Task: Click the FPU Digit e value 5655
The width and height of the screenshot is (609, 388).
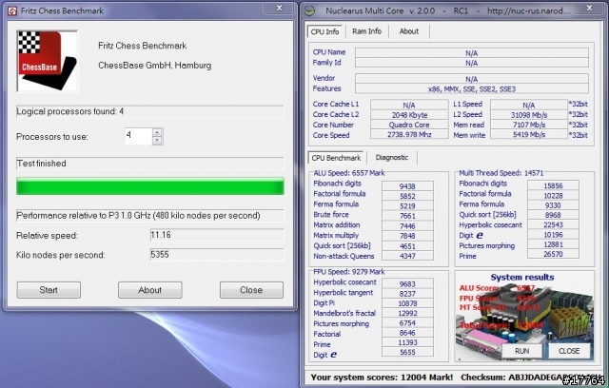Action: 407,352
